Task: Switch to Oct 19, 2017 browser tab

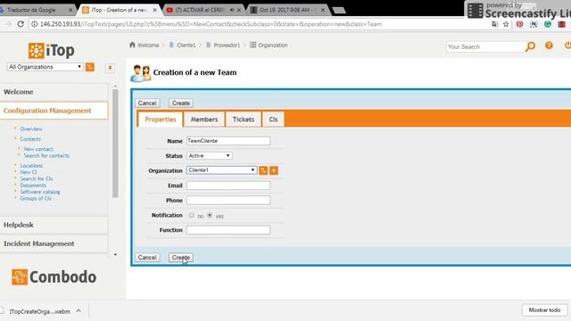Action: pyautogui.click(x=287, y=10)
